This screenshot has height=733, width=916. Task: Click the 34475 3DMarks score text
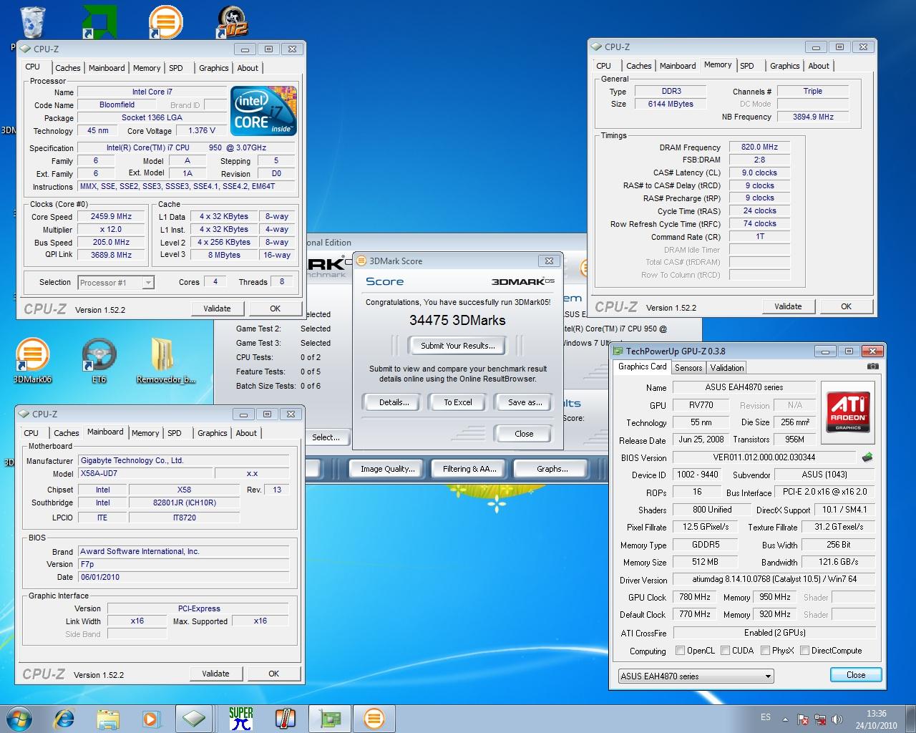tap(457, 321)
